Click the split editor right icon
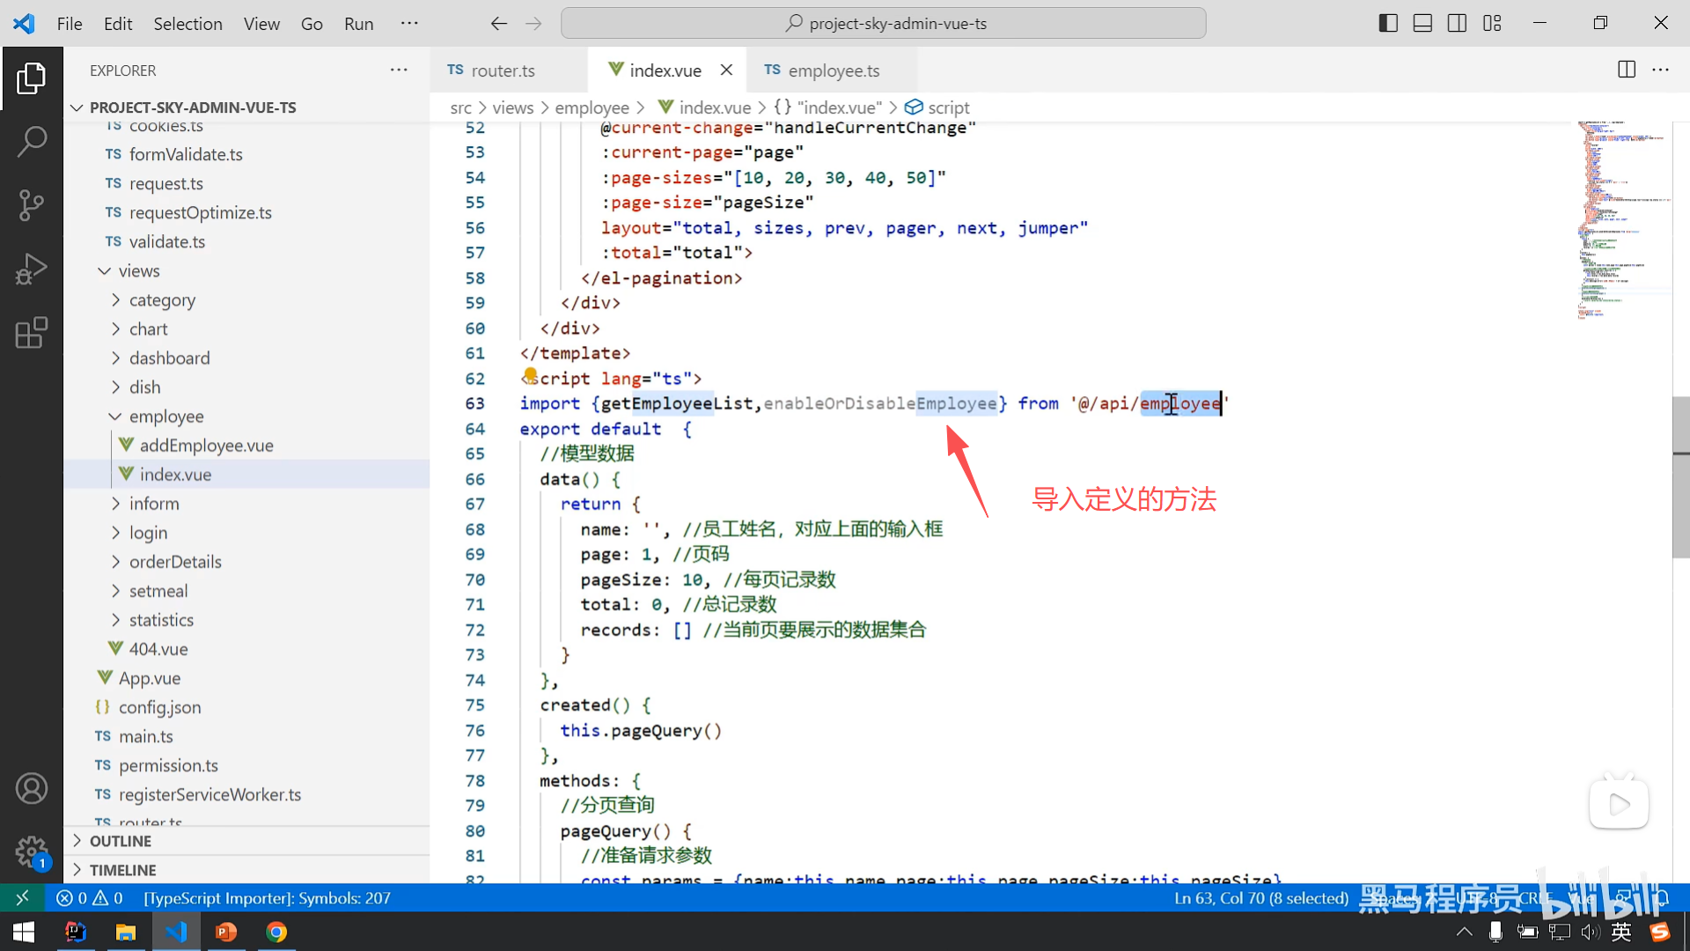This screenshot has width=1690, height=951. [1627, 70]
